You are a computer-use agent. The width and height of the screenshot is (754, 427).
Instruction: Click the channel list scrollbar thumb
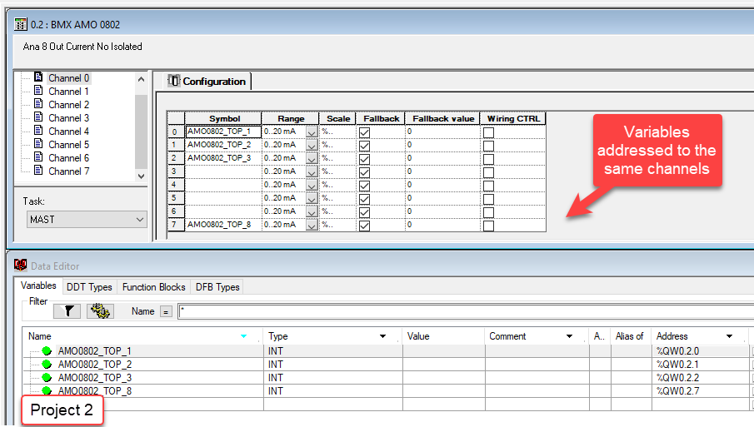tap(141, 132)
